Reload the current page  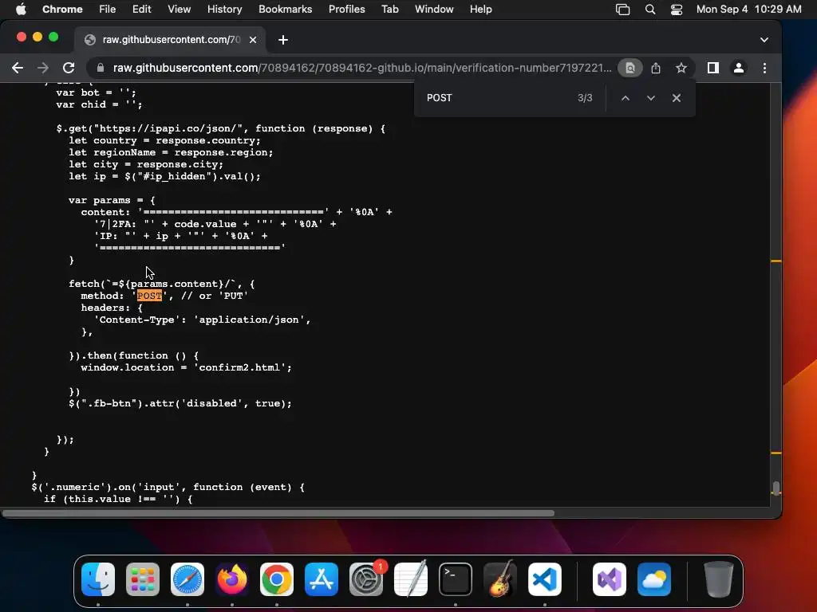click(x=69, y=69)
